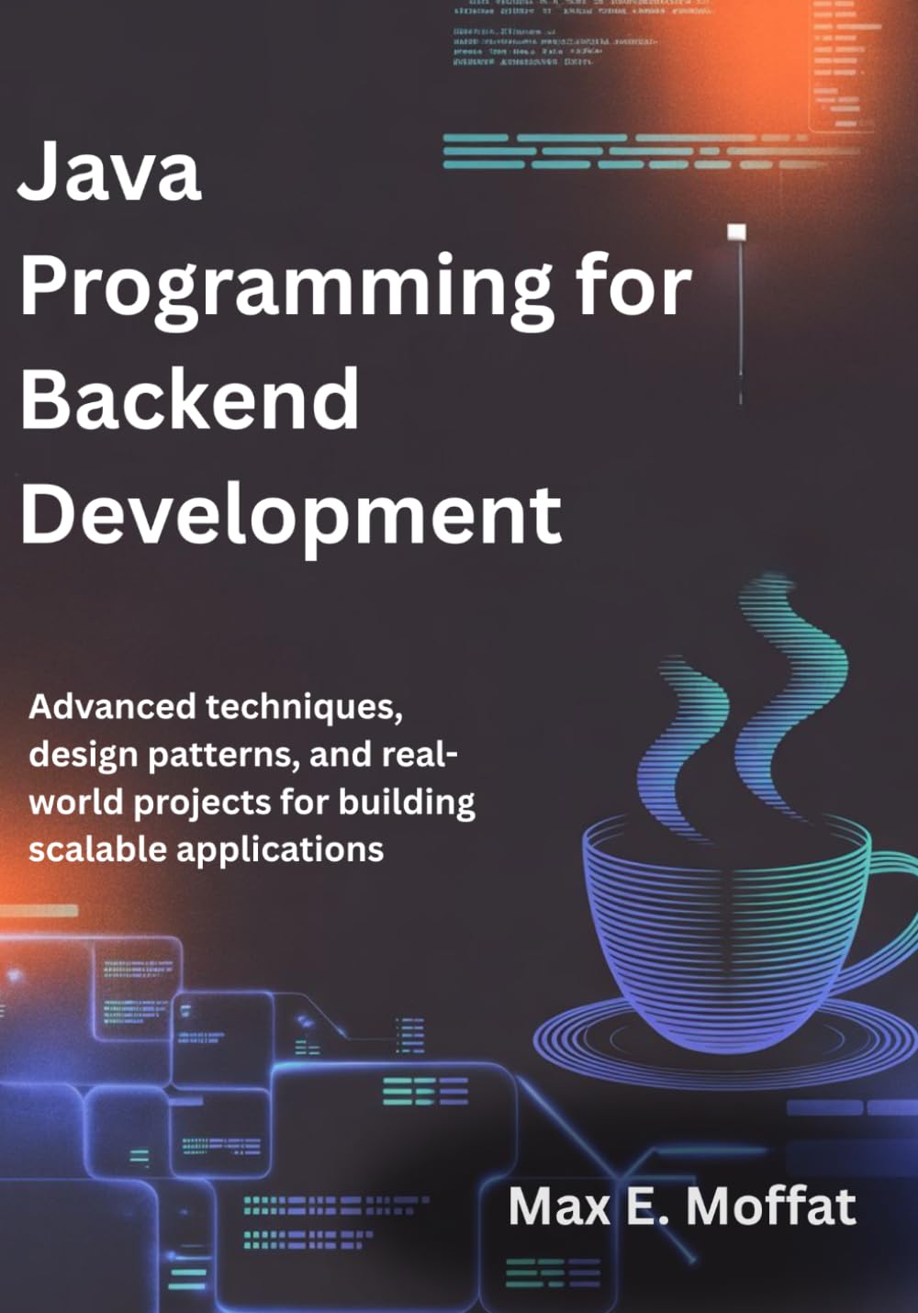The width and height of the screenshot is (918, 1313).
Task: Click the subtitle line "scalable applications"
Action: coord(206,849)
